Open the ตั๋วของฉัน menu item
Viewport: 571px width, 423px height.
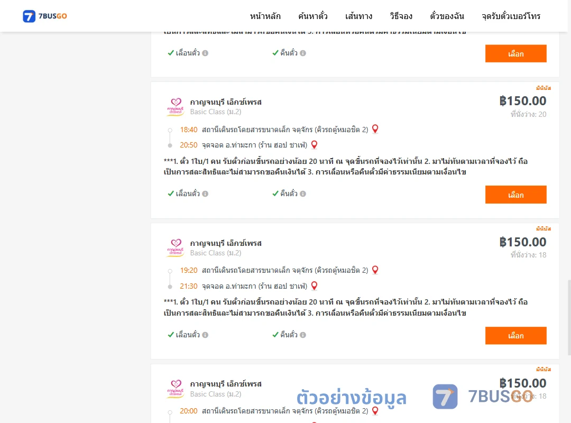(447, 16)
